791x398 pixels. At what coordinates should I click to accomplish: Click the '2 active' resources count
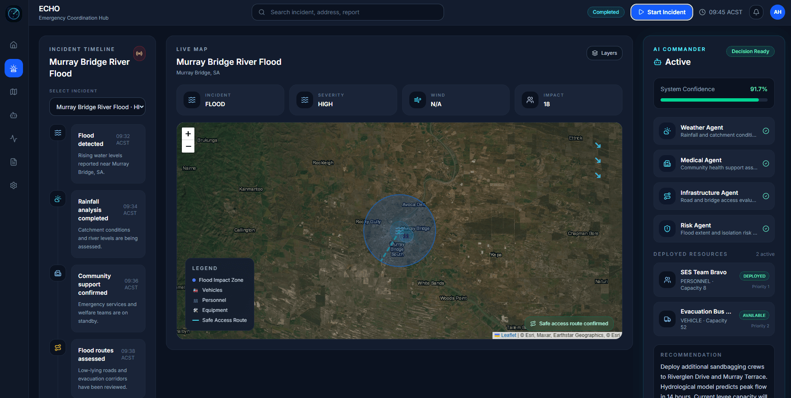765,254
